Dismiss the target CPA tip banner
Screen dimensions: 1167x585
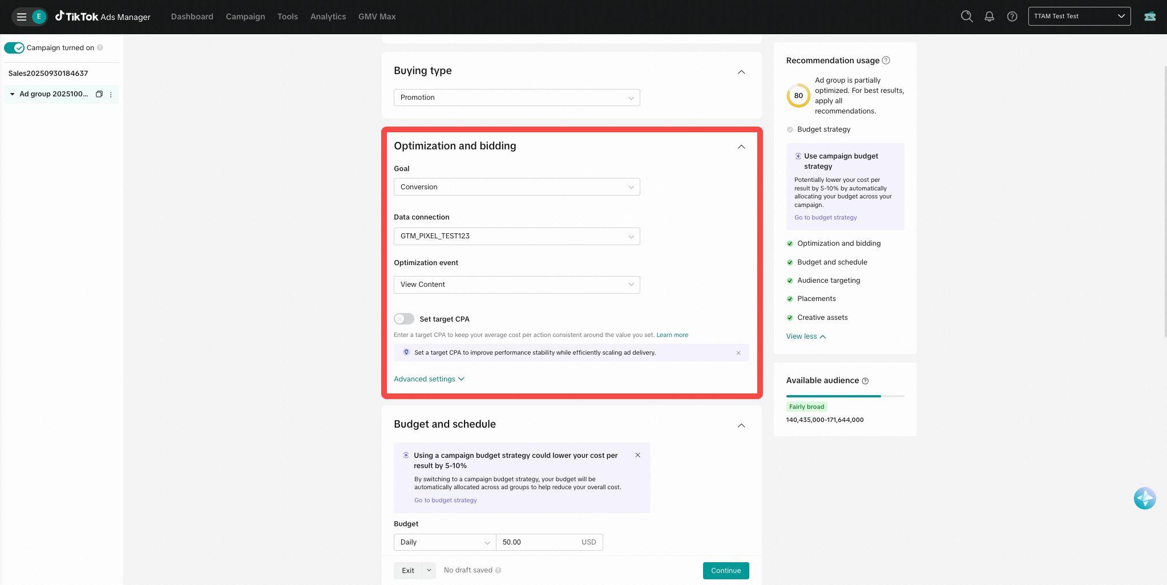click(x=738, y=353)
